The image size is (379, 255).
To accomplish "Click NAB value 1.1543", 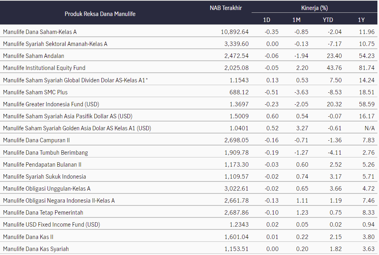I will pos(239,80).
